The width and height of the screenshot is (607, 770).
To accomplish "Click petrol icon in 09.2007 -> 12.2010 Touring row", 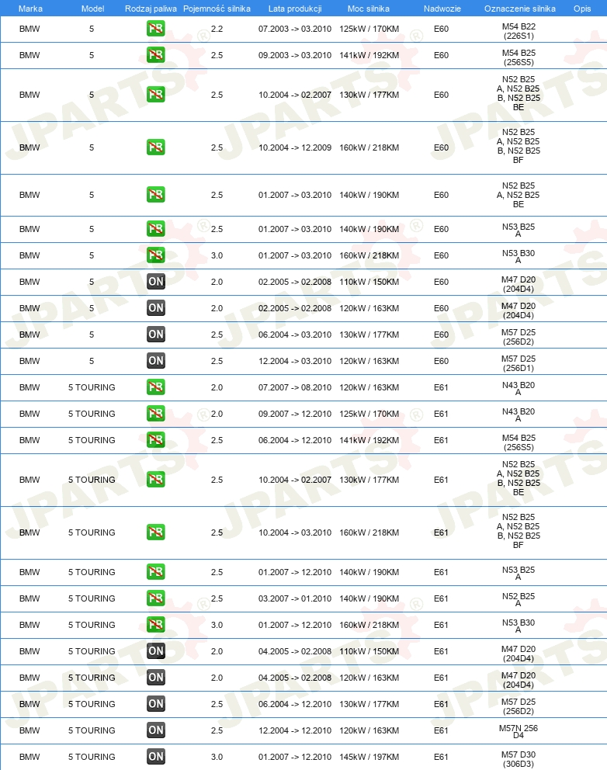I will click(x=156, y=414).
